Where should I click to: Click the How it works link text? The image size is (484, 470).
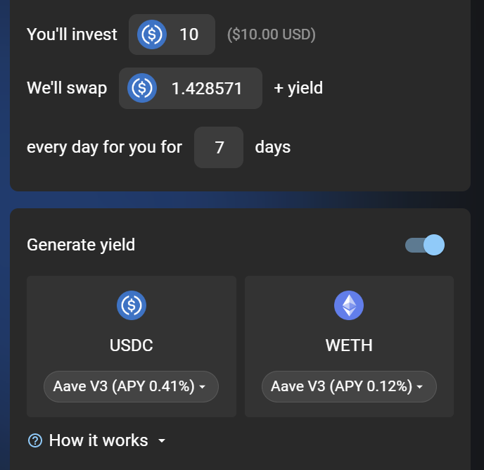pos(98,440)
